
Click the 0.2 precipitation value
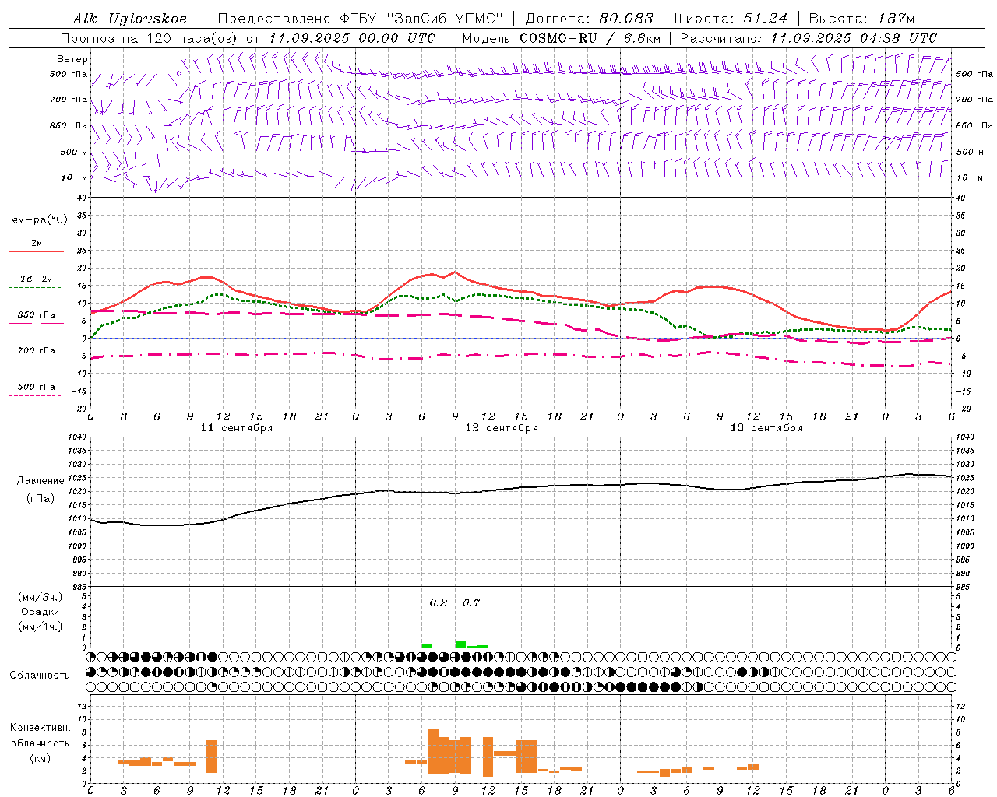(x=439, y=602)
